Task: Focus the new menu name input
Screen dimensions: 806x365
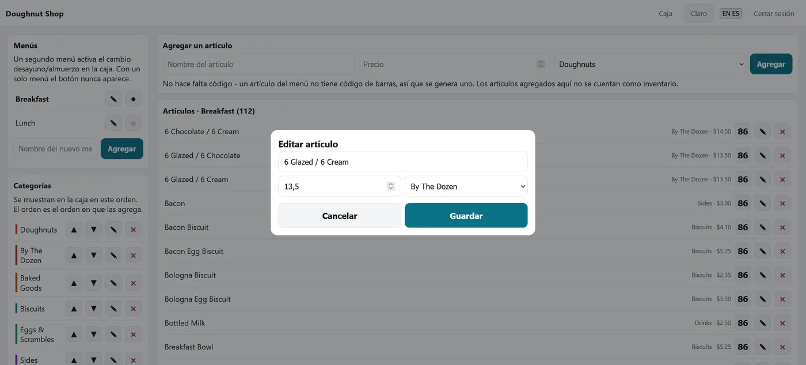Action: click(55, 149)
